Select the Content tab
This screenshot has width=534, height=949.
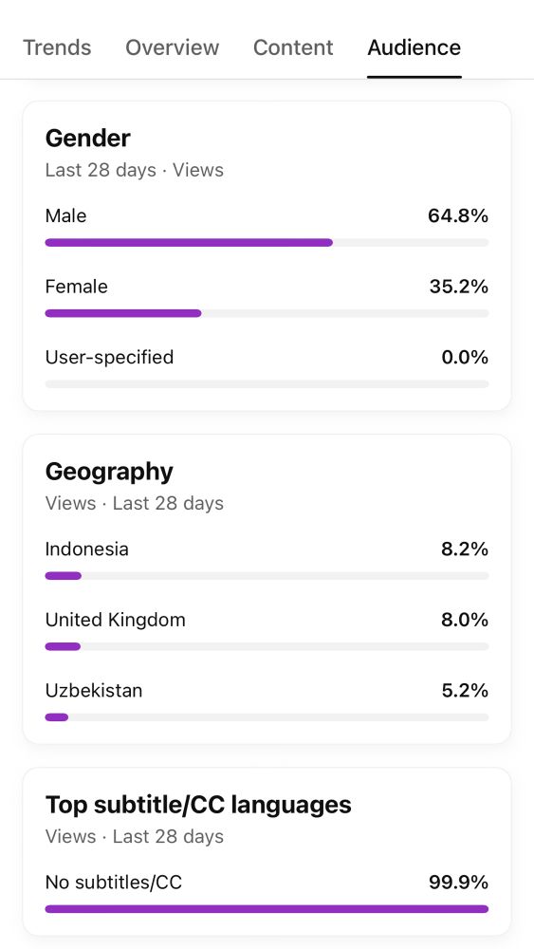coord(293,47)
